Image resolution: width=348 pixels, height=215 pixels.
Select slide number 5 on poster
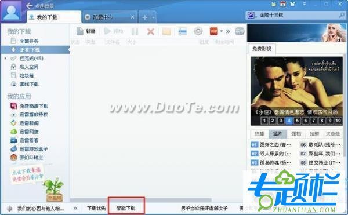point(297,121)
